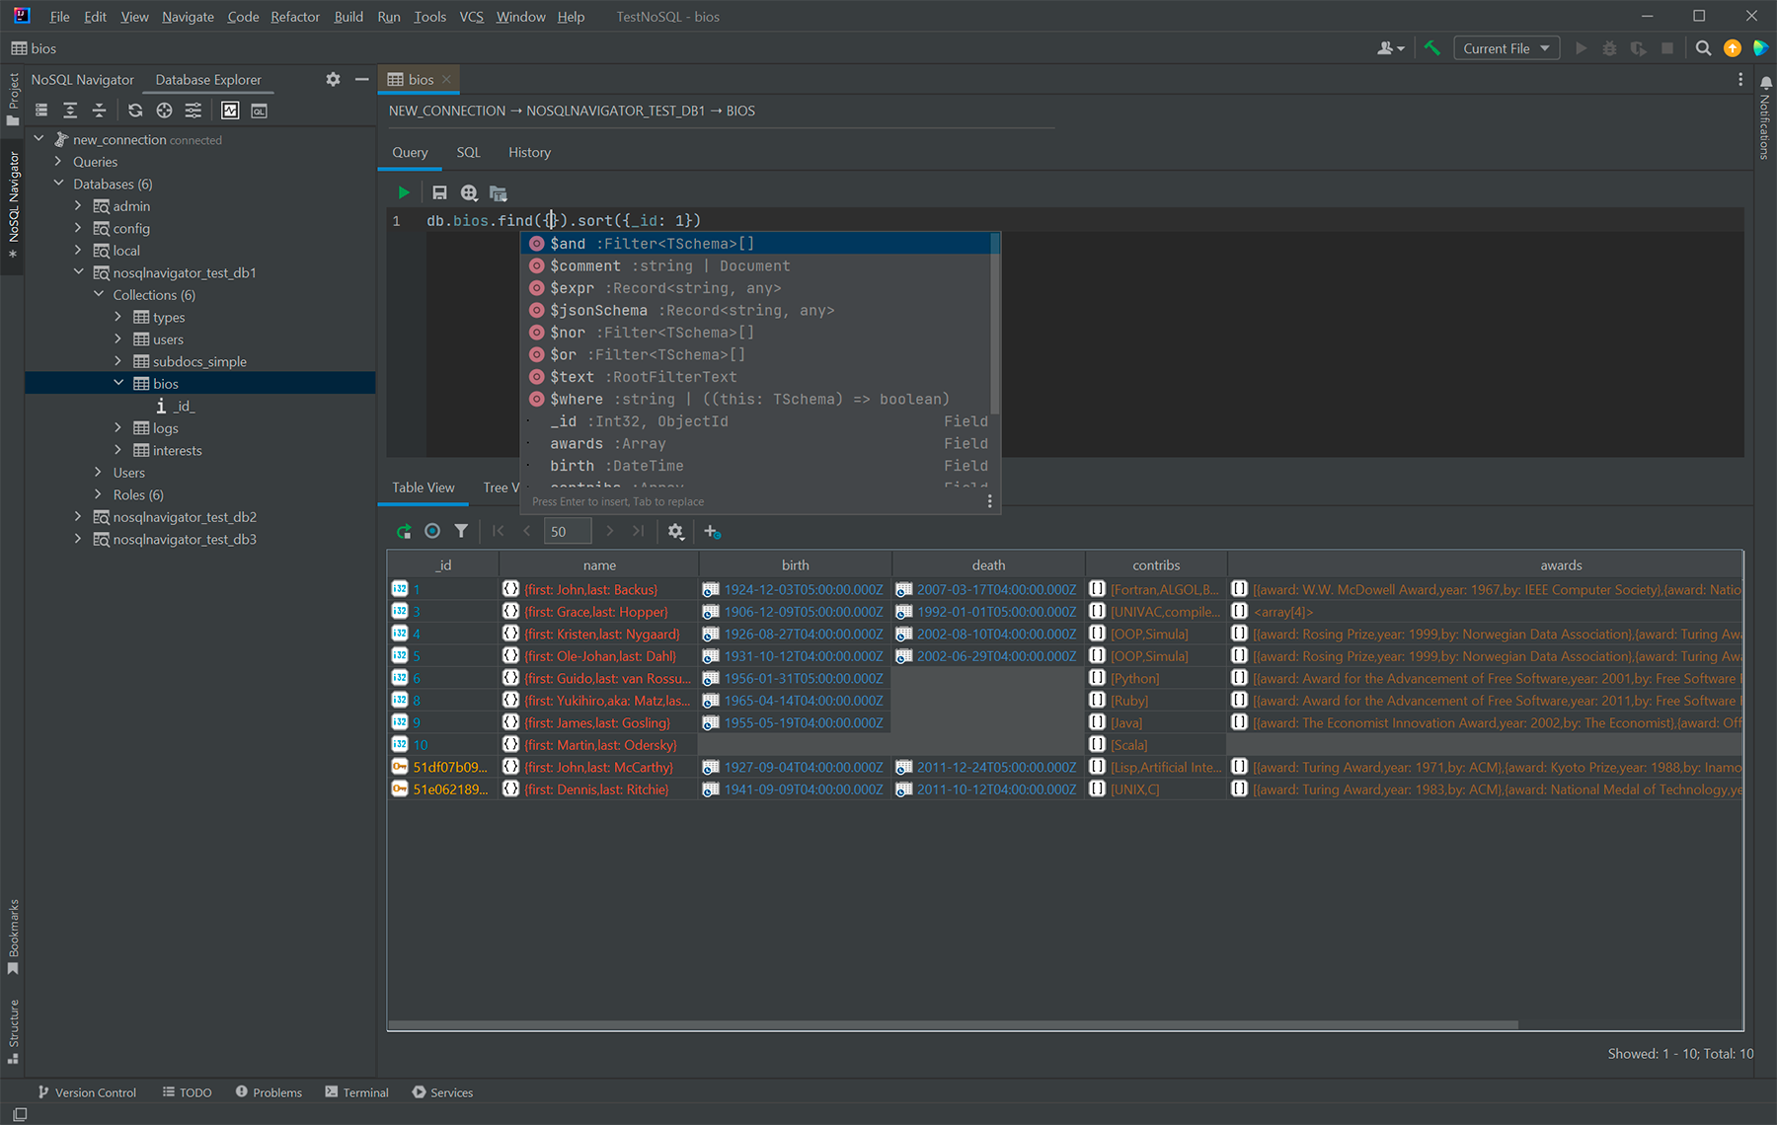Open the Current File run configuration dropdown

click(x=1506, y=48)
